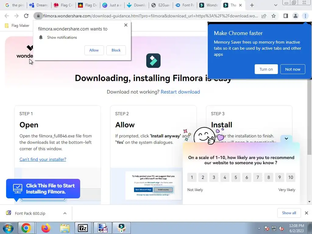The image size is (312, 234).
Task: Switch to the Dreamy tab
Action: [39, 5]
